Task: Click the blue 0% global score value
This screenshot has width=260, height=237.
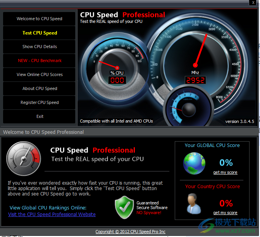Action: point(226,163)
